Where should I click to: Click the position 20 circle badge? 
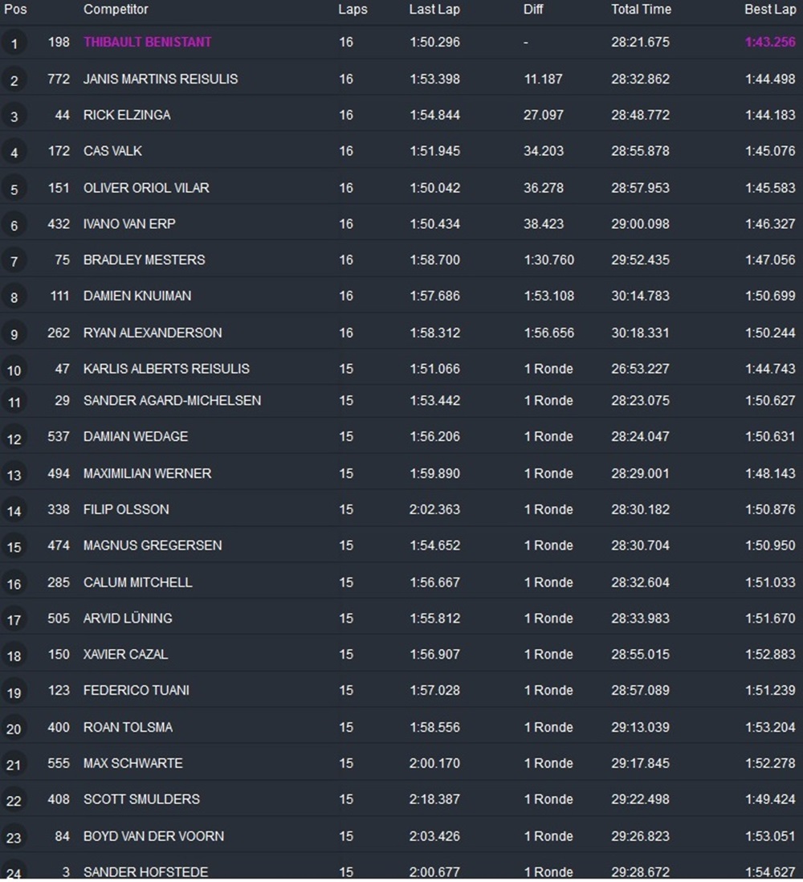tap(14, 729)
